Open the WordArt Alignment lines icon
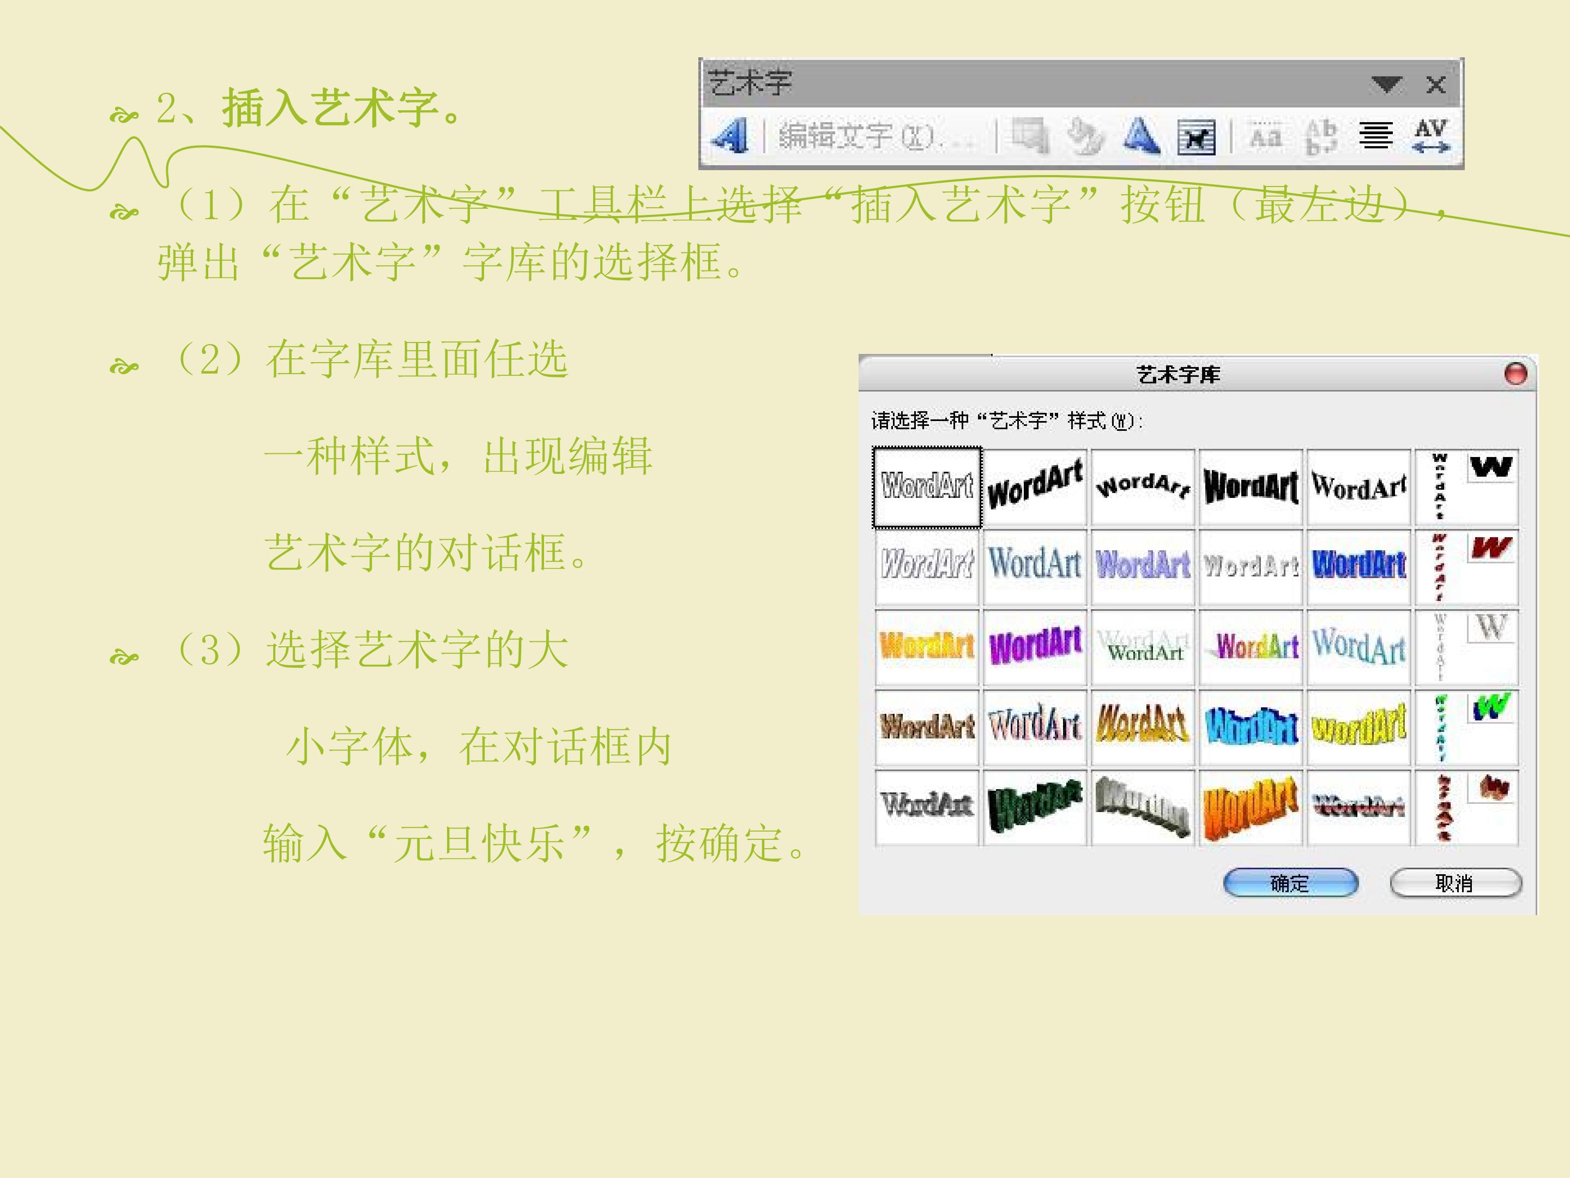 (x=1375, y=136)
